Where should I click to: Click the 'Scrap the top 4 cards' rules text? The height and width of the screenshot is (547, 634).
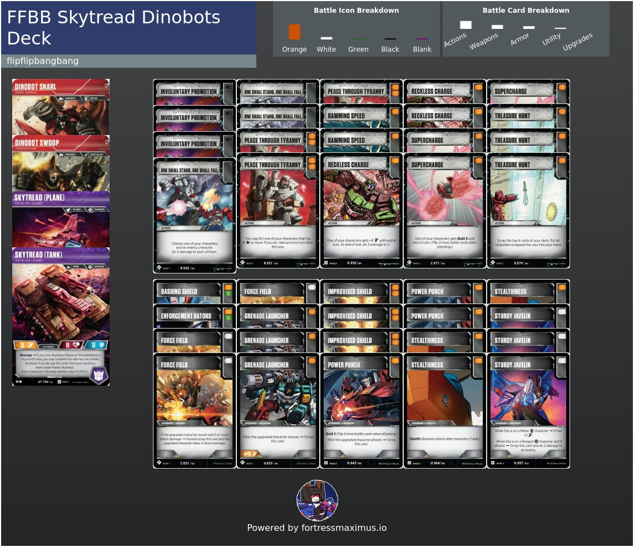(x=528, y=242)
